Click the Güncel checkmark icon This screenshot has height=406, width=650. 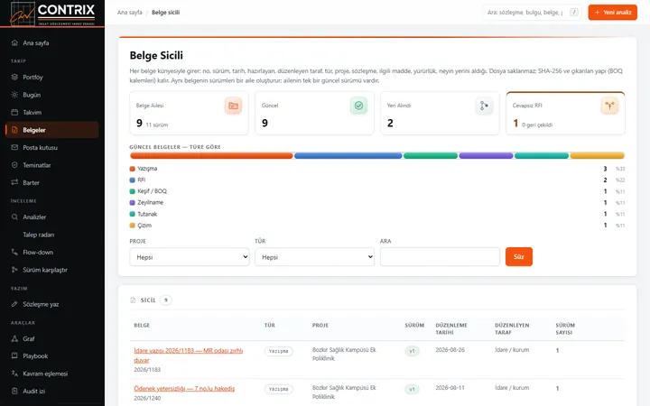358,106
